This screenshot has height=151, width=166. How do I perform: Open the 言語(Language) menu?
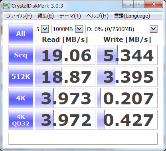(x=132, y=16)
